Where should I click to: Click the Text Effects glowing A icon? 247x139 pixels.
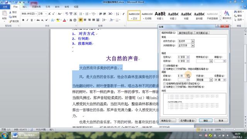click(x=52, y=20)
